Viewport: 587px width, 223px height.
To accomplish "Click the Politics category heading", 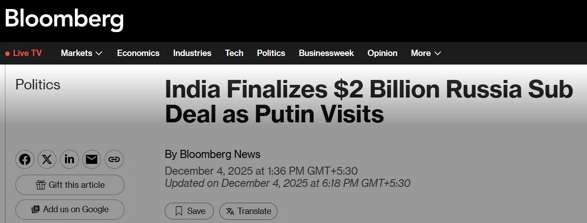I will [x=38, y=84].
